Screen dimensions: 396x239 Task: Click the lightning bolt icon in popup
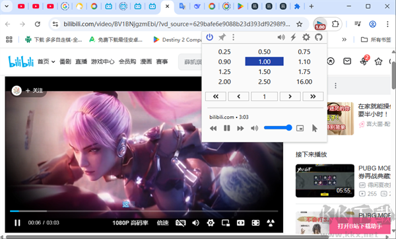pos(293,38)
